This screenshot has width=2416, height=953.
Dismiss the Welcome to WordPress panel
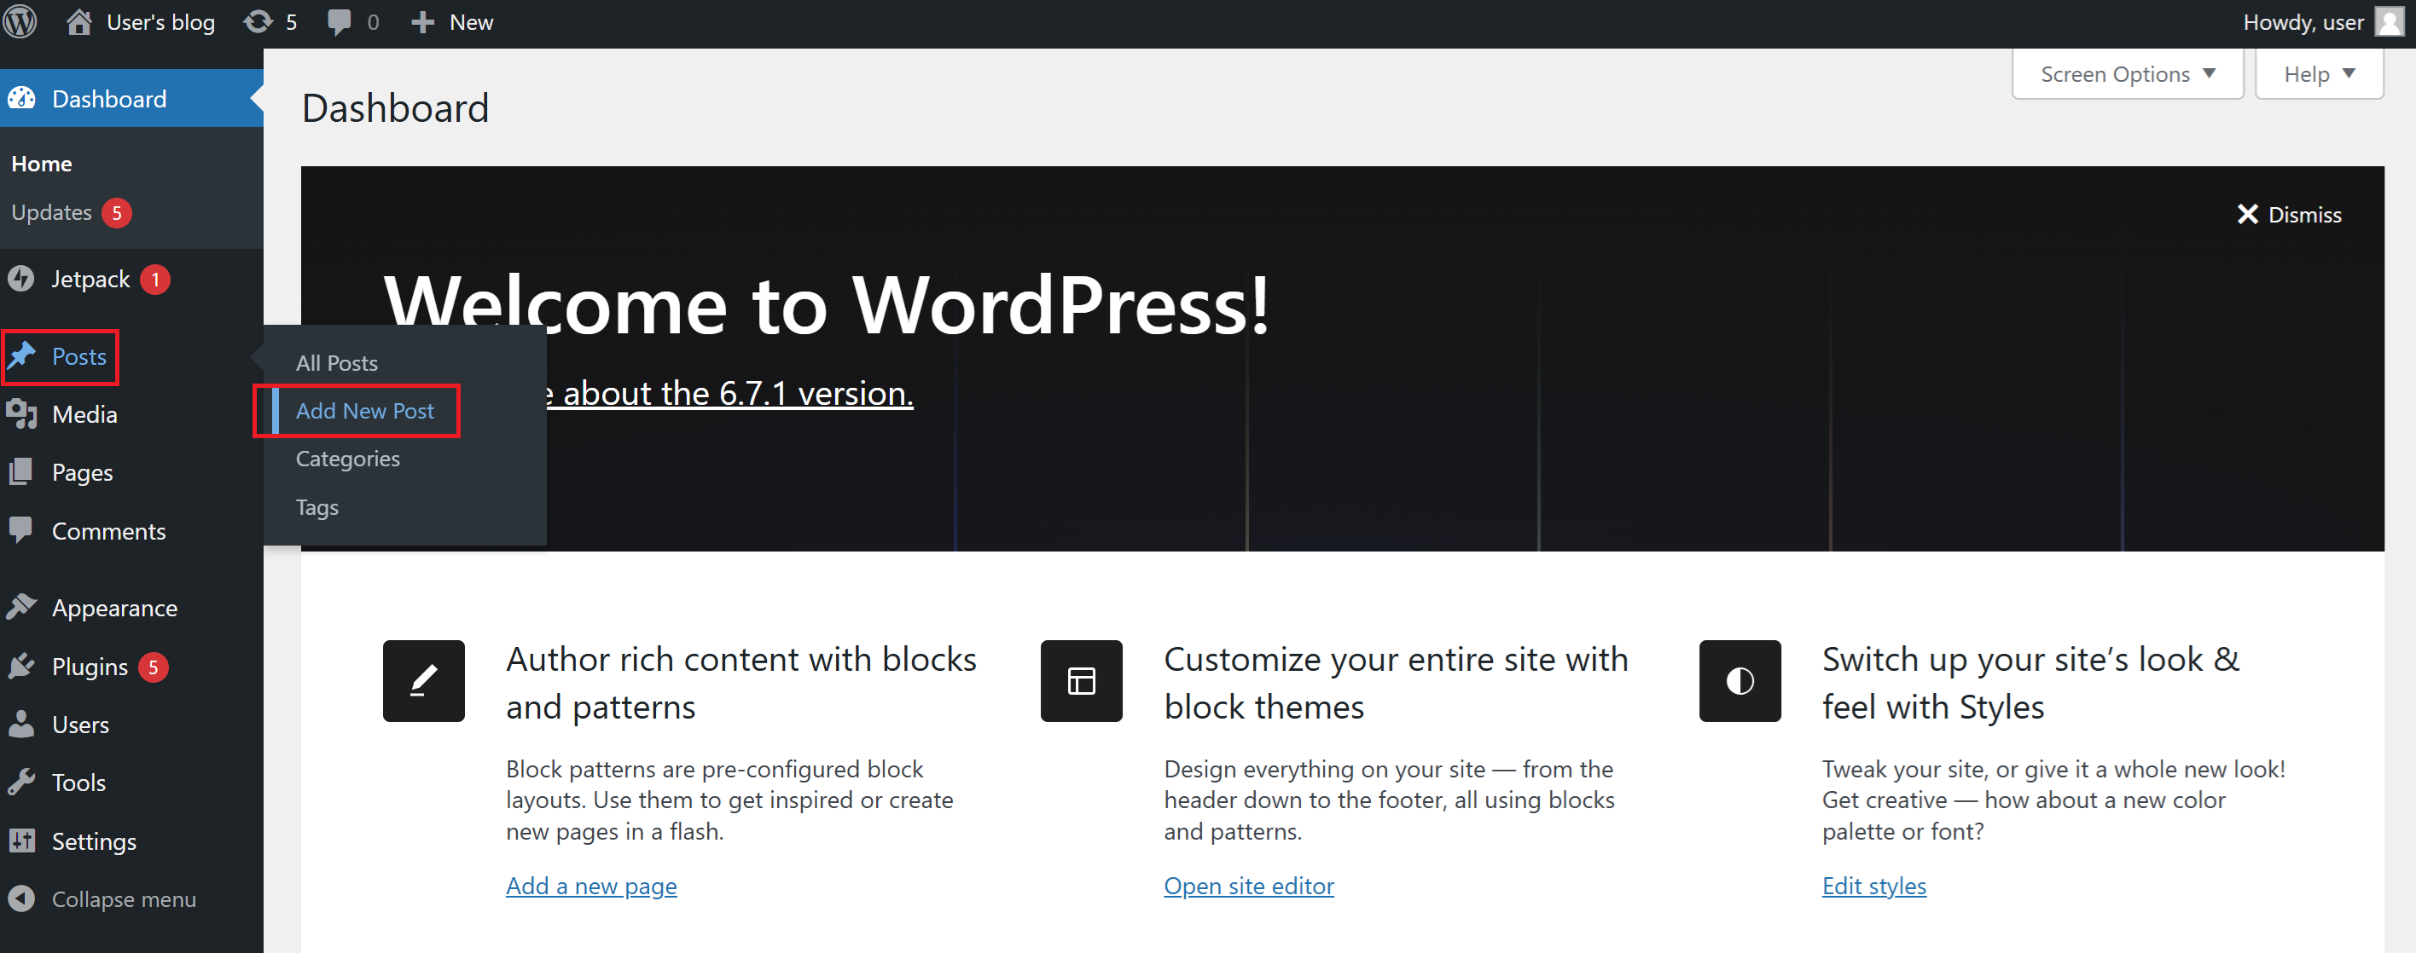coord(2288,215)
